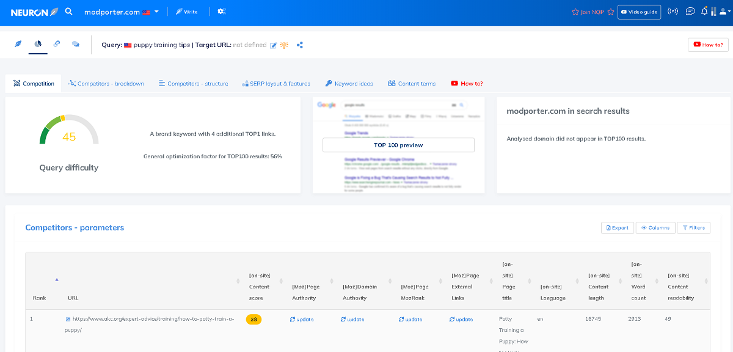Update Domain Authority for akc.org row

[352, 319]
